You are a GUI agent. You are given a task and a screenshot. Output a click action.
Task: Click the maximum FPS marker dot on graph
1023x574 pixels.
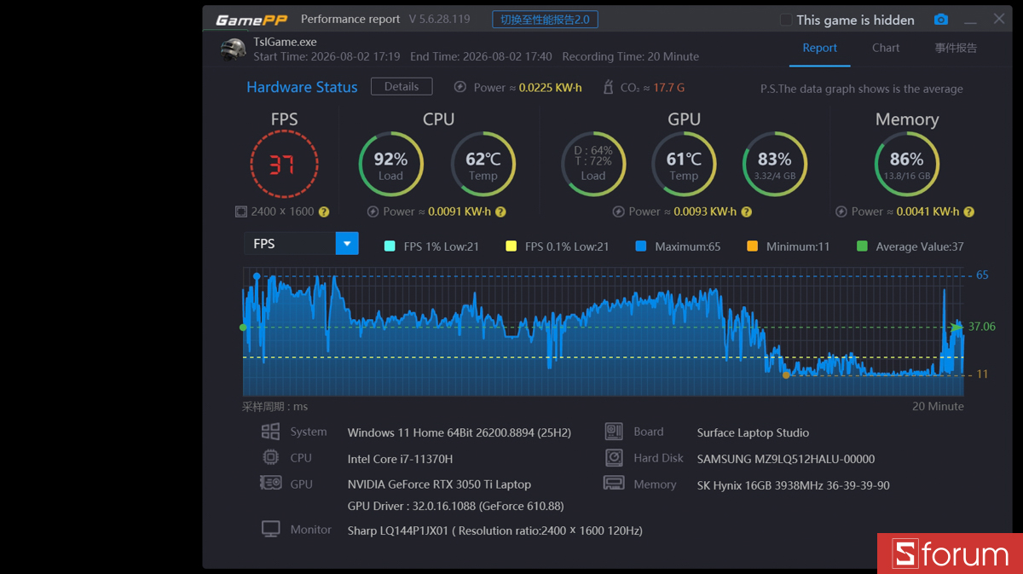click(257, 276)
